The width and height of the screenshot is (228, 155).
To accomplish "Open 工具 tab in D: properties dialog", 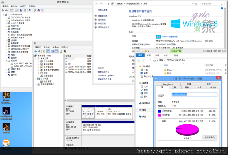I will click(x=174, y=88).
